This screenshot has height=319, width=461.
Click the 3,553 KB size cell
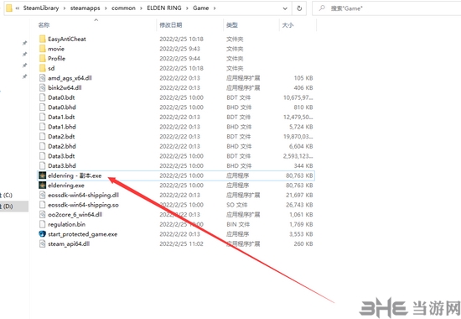pyautogui.click(x=301, y=234)
